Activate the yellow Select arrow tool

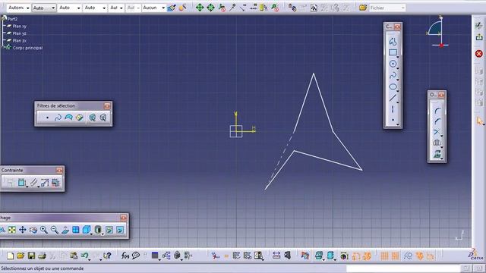(480, 121)
